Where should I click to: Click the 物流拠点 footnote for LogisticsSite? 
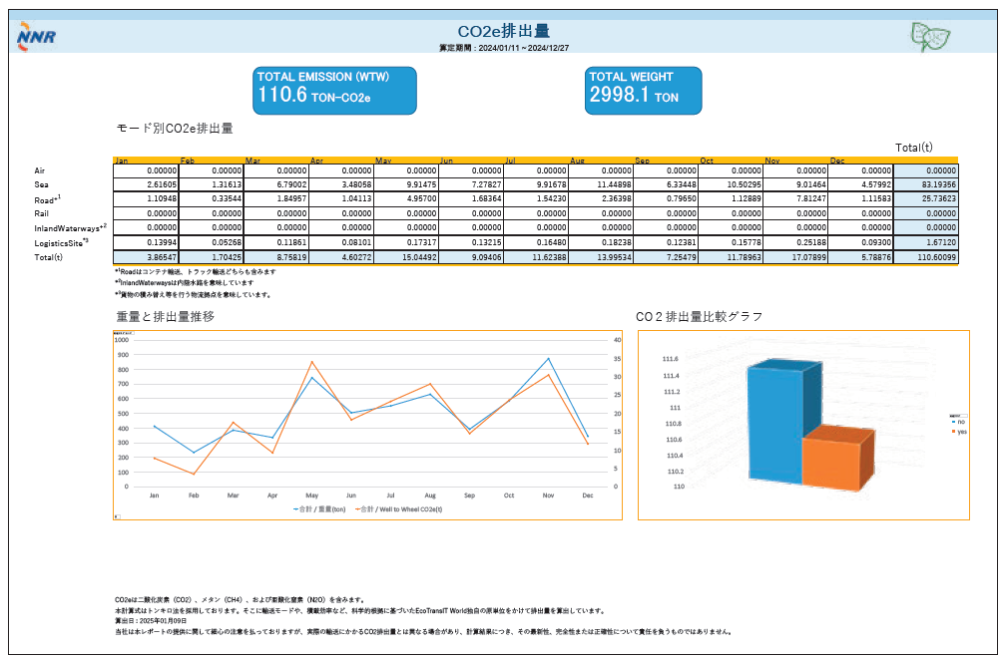pyautogui.click(x=193, y=295)
